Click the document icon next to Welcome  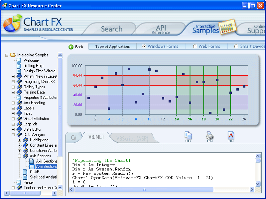pyautogui.click(x=19, y=60)
